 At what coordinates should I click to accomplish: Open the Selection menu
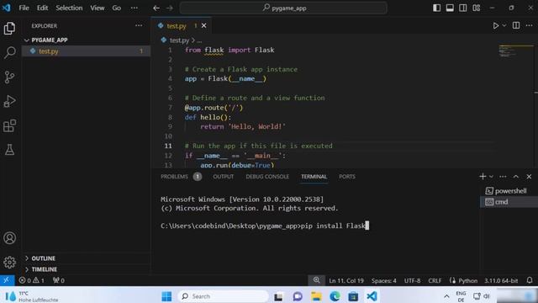(x=69, y=8)
